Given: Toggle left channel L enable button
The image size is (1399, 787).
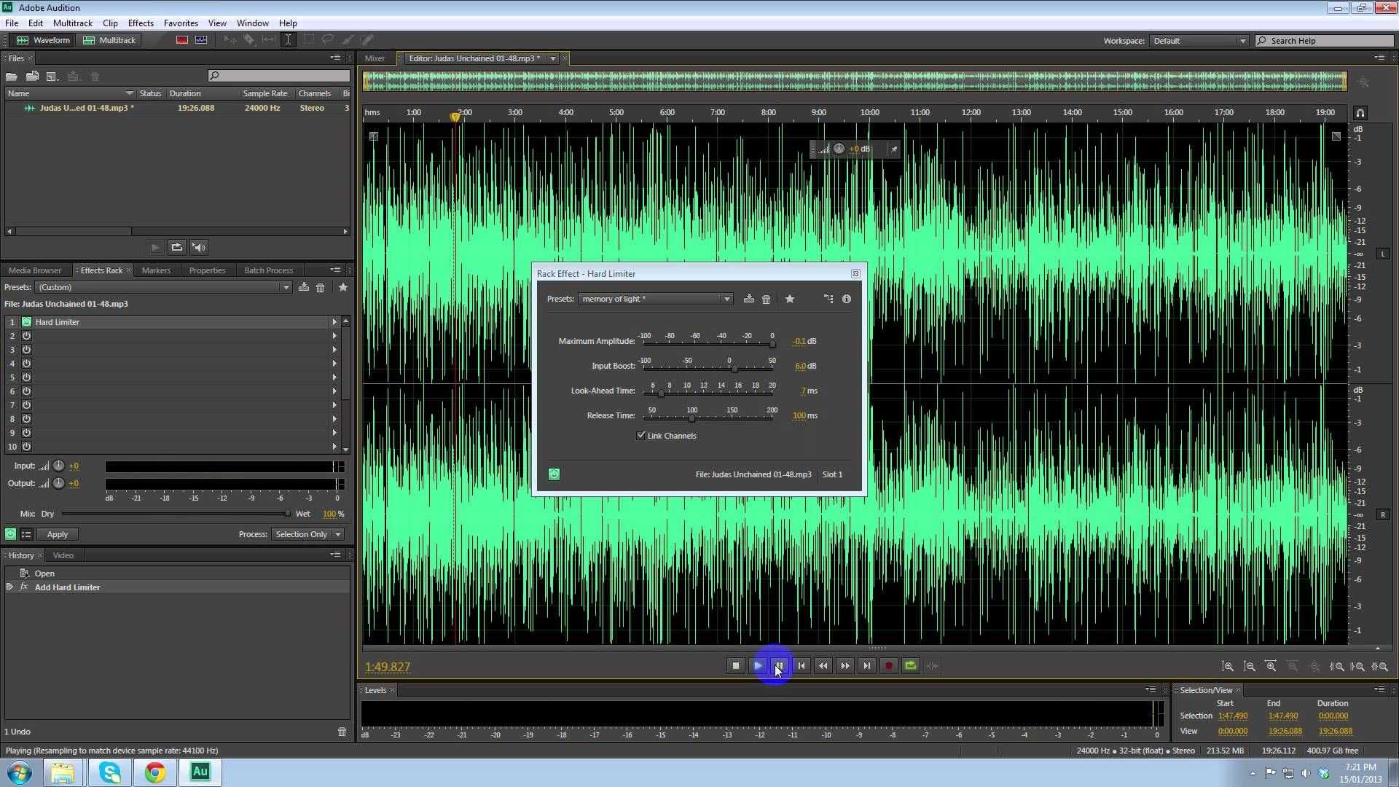Looking at the screenshot, I should pos(1383,254).
